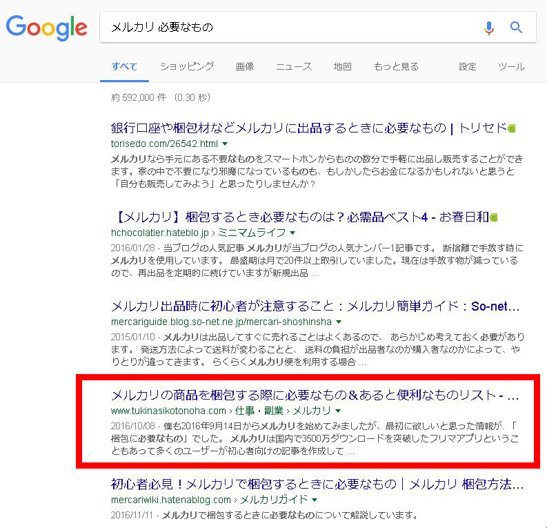Expand the dropdown after mercariguide.blog.so-net.ne.jp URL
Screen dimensions: 547x528
(339, 322)
